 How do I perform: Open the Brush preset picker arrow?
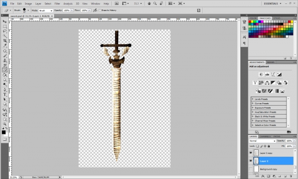[28, 10]
